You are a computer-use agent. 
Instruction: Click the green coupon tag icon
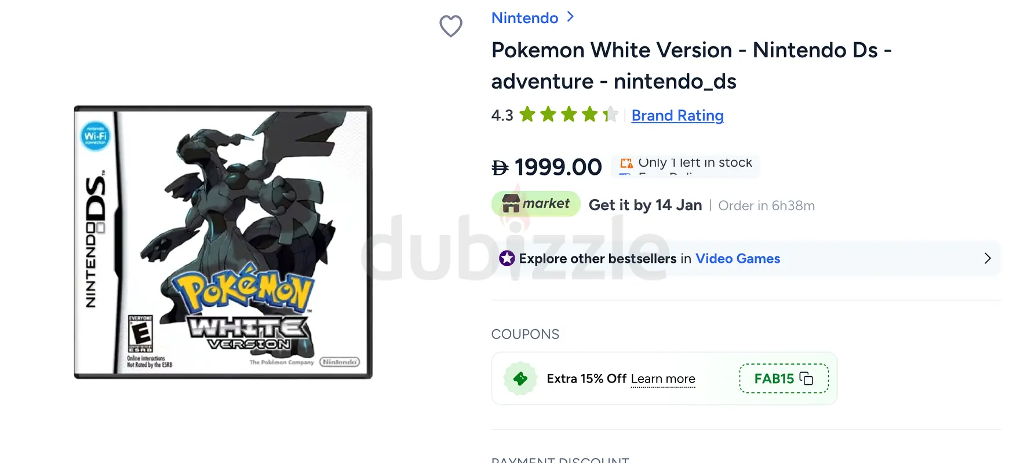[520, 379]
